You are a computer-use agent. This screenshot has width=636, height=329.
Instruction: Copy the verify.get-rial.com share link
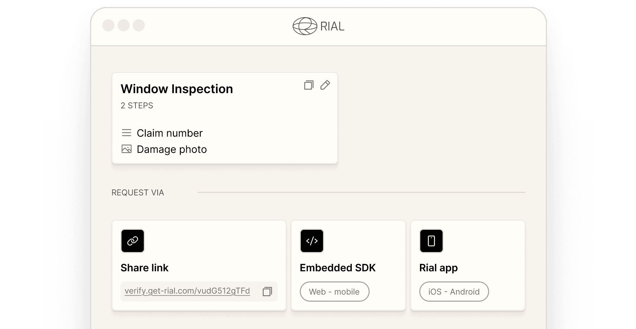pyautogui.click(x=267, y=292)
